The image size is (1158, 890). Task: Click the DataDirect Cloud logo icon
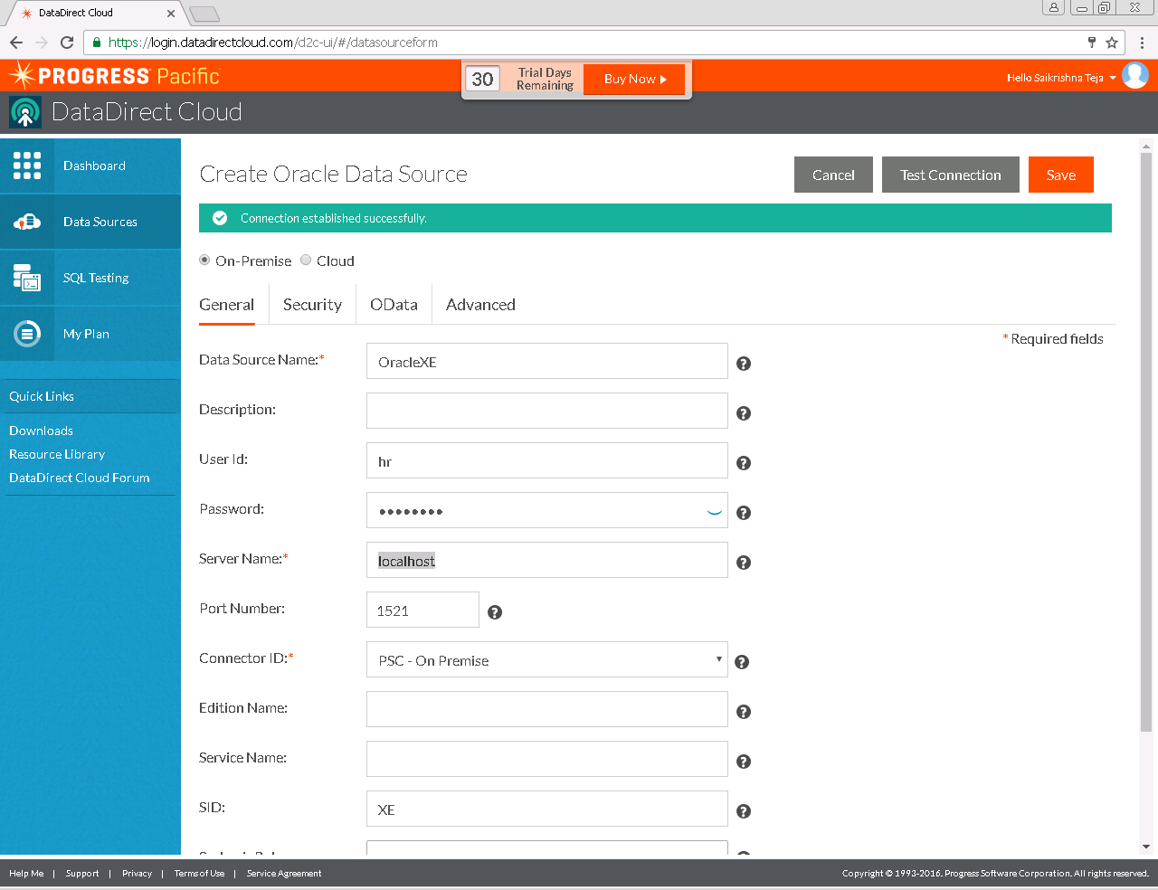pos(25,112)
